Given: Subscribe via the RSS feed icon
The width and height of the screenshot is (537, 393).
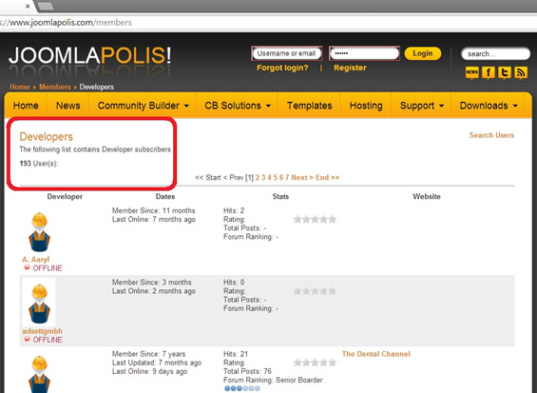Looking at the screenshot, I should 521,72.
